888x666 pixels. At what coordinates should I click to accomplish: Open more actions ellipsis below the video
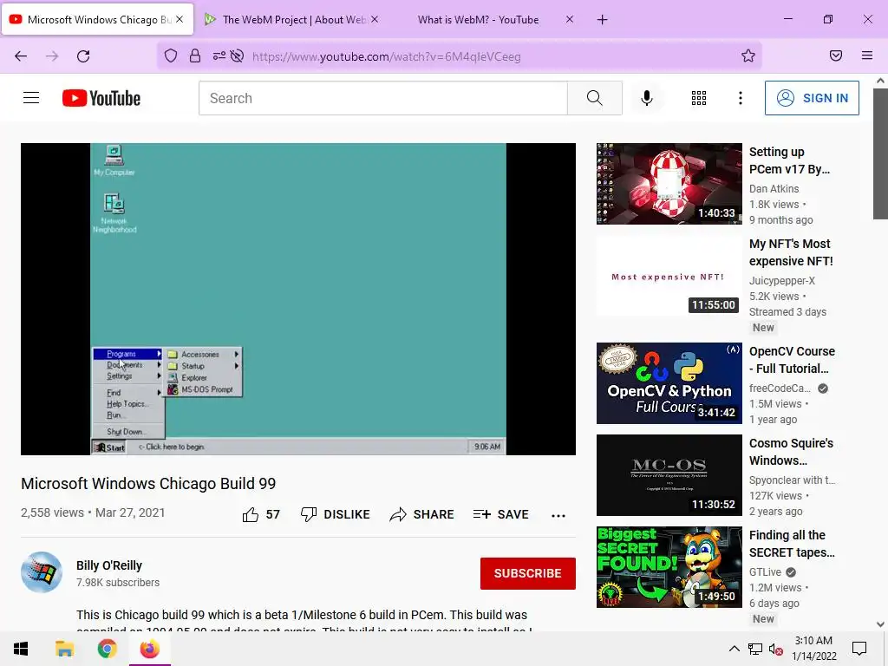pyautogui.click(x=558, y=515)
